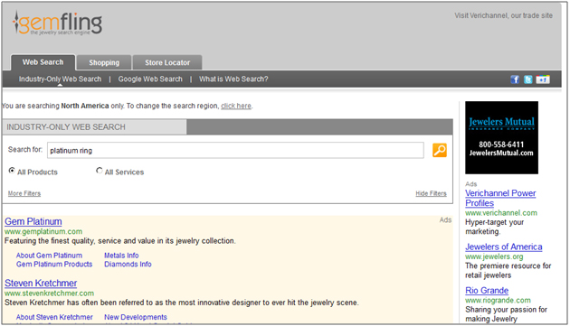Open the Steven Kretchmer result title

41,284
